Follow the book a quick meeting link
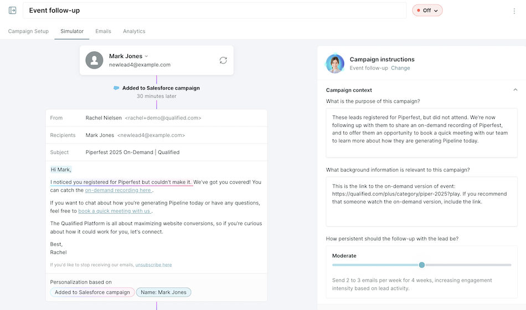This screenshot has height=310, width=526. pyautogui.click(x=115, y=211)
